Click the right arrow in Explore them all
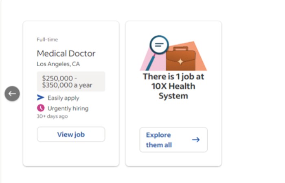 (196, 140)
